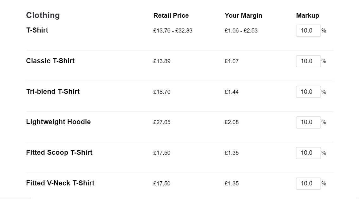Select the Lightweight Hoodie row label
Viewport: 359px width, 199px height.
(58, 122)
